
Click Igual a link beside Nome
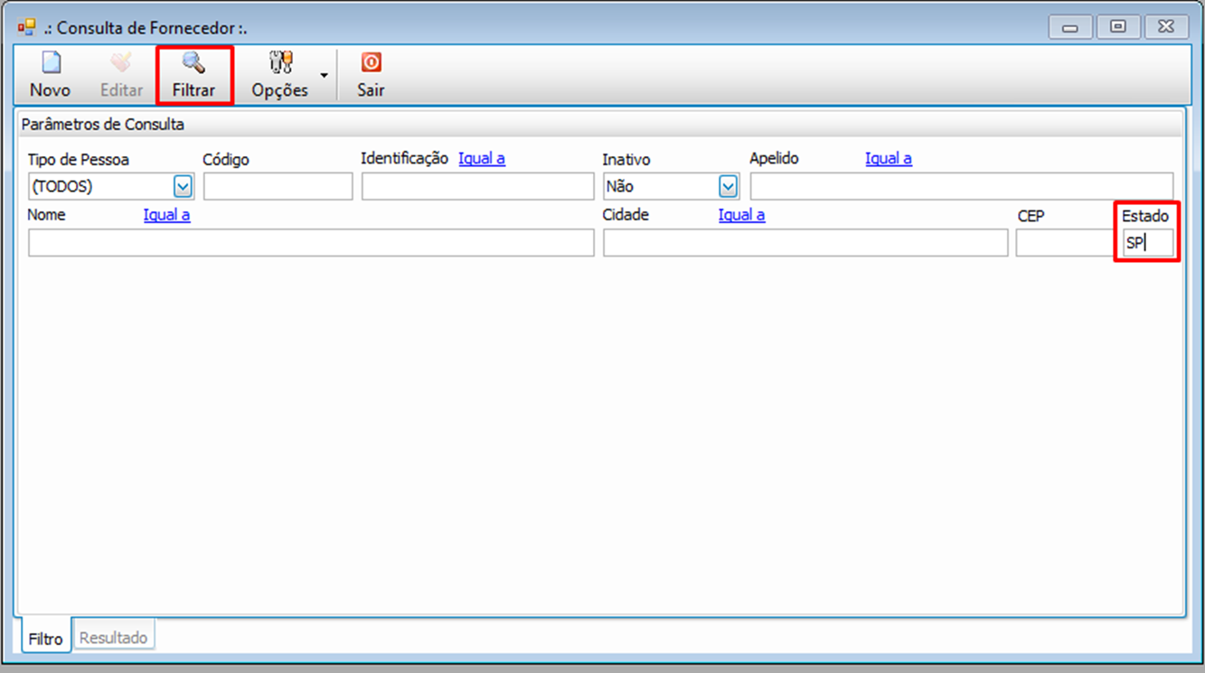click(167, 215)
